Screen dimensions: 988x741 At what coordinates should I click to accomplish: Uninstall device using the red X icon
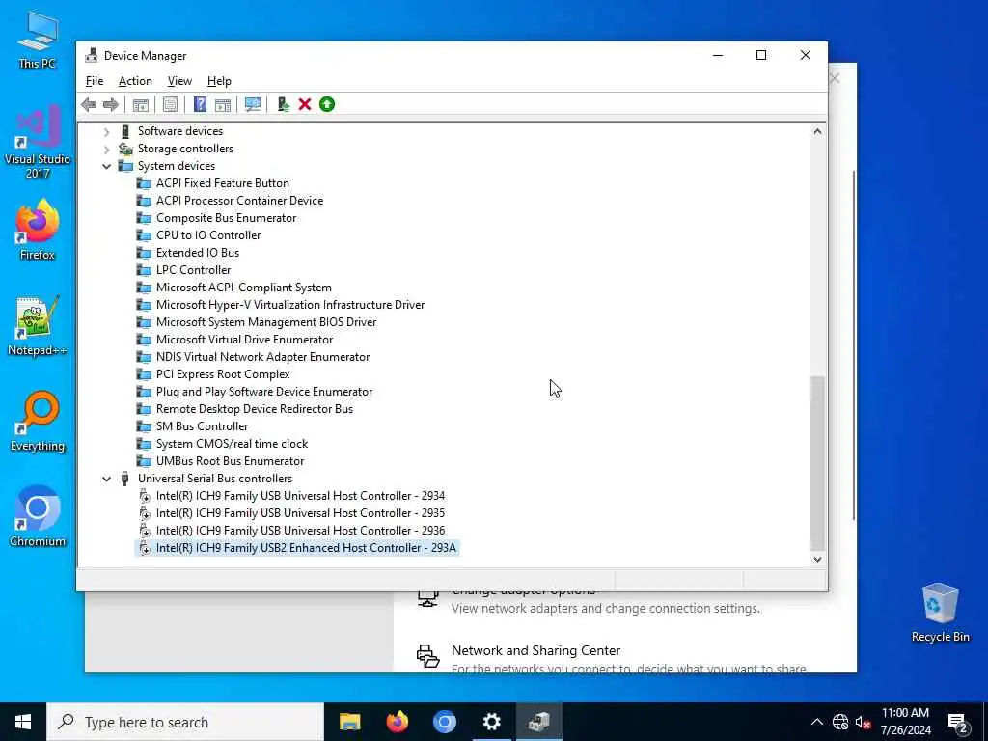(x=305, y=104)
